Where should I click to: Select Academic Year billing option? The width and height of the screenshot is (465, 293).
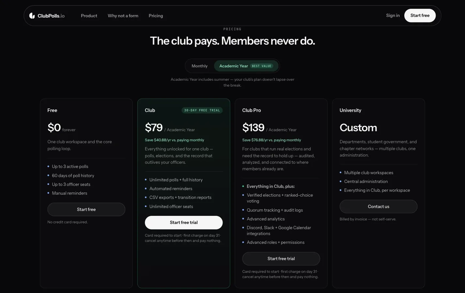(246, 66)
